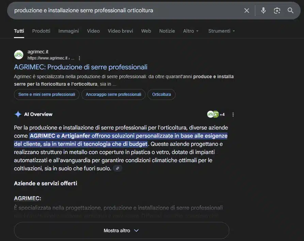The width and height of the screenshot is (304, 241).
Task: Select the Prodotti tab
Action: pyautogui.click(x=41, y=31)
